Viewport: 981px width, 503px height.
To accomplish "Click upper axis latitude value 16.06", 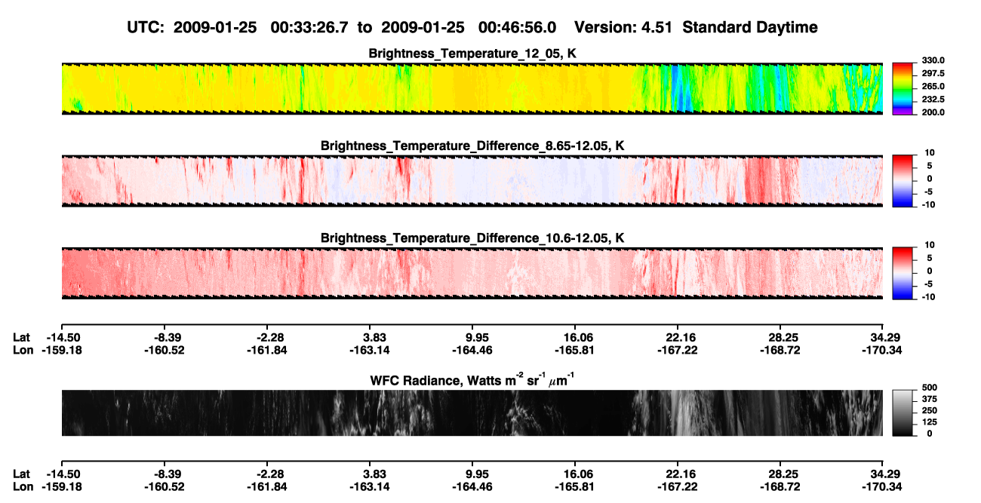I will point(575,337).
